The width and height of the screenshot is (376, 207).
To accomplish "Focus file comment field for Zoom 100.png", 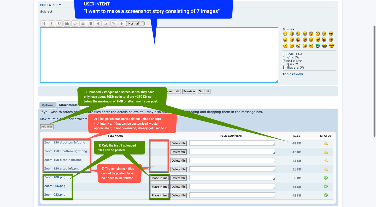I will (x=232, y=178).
